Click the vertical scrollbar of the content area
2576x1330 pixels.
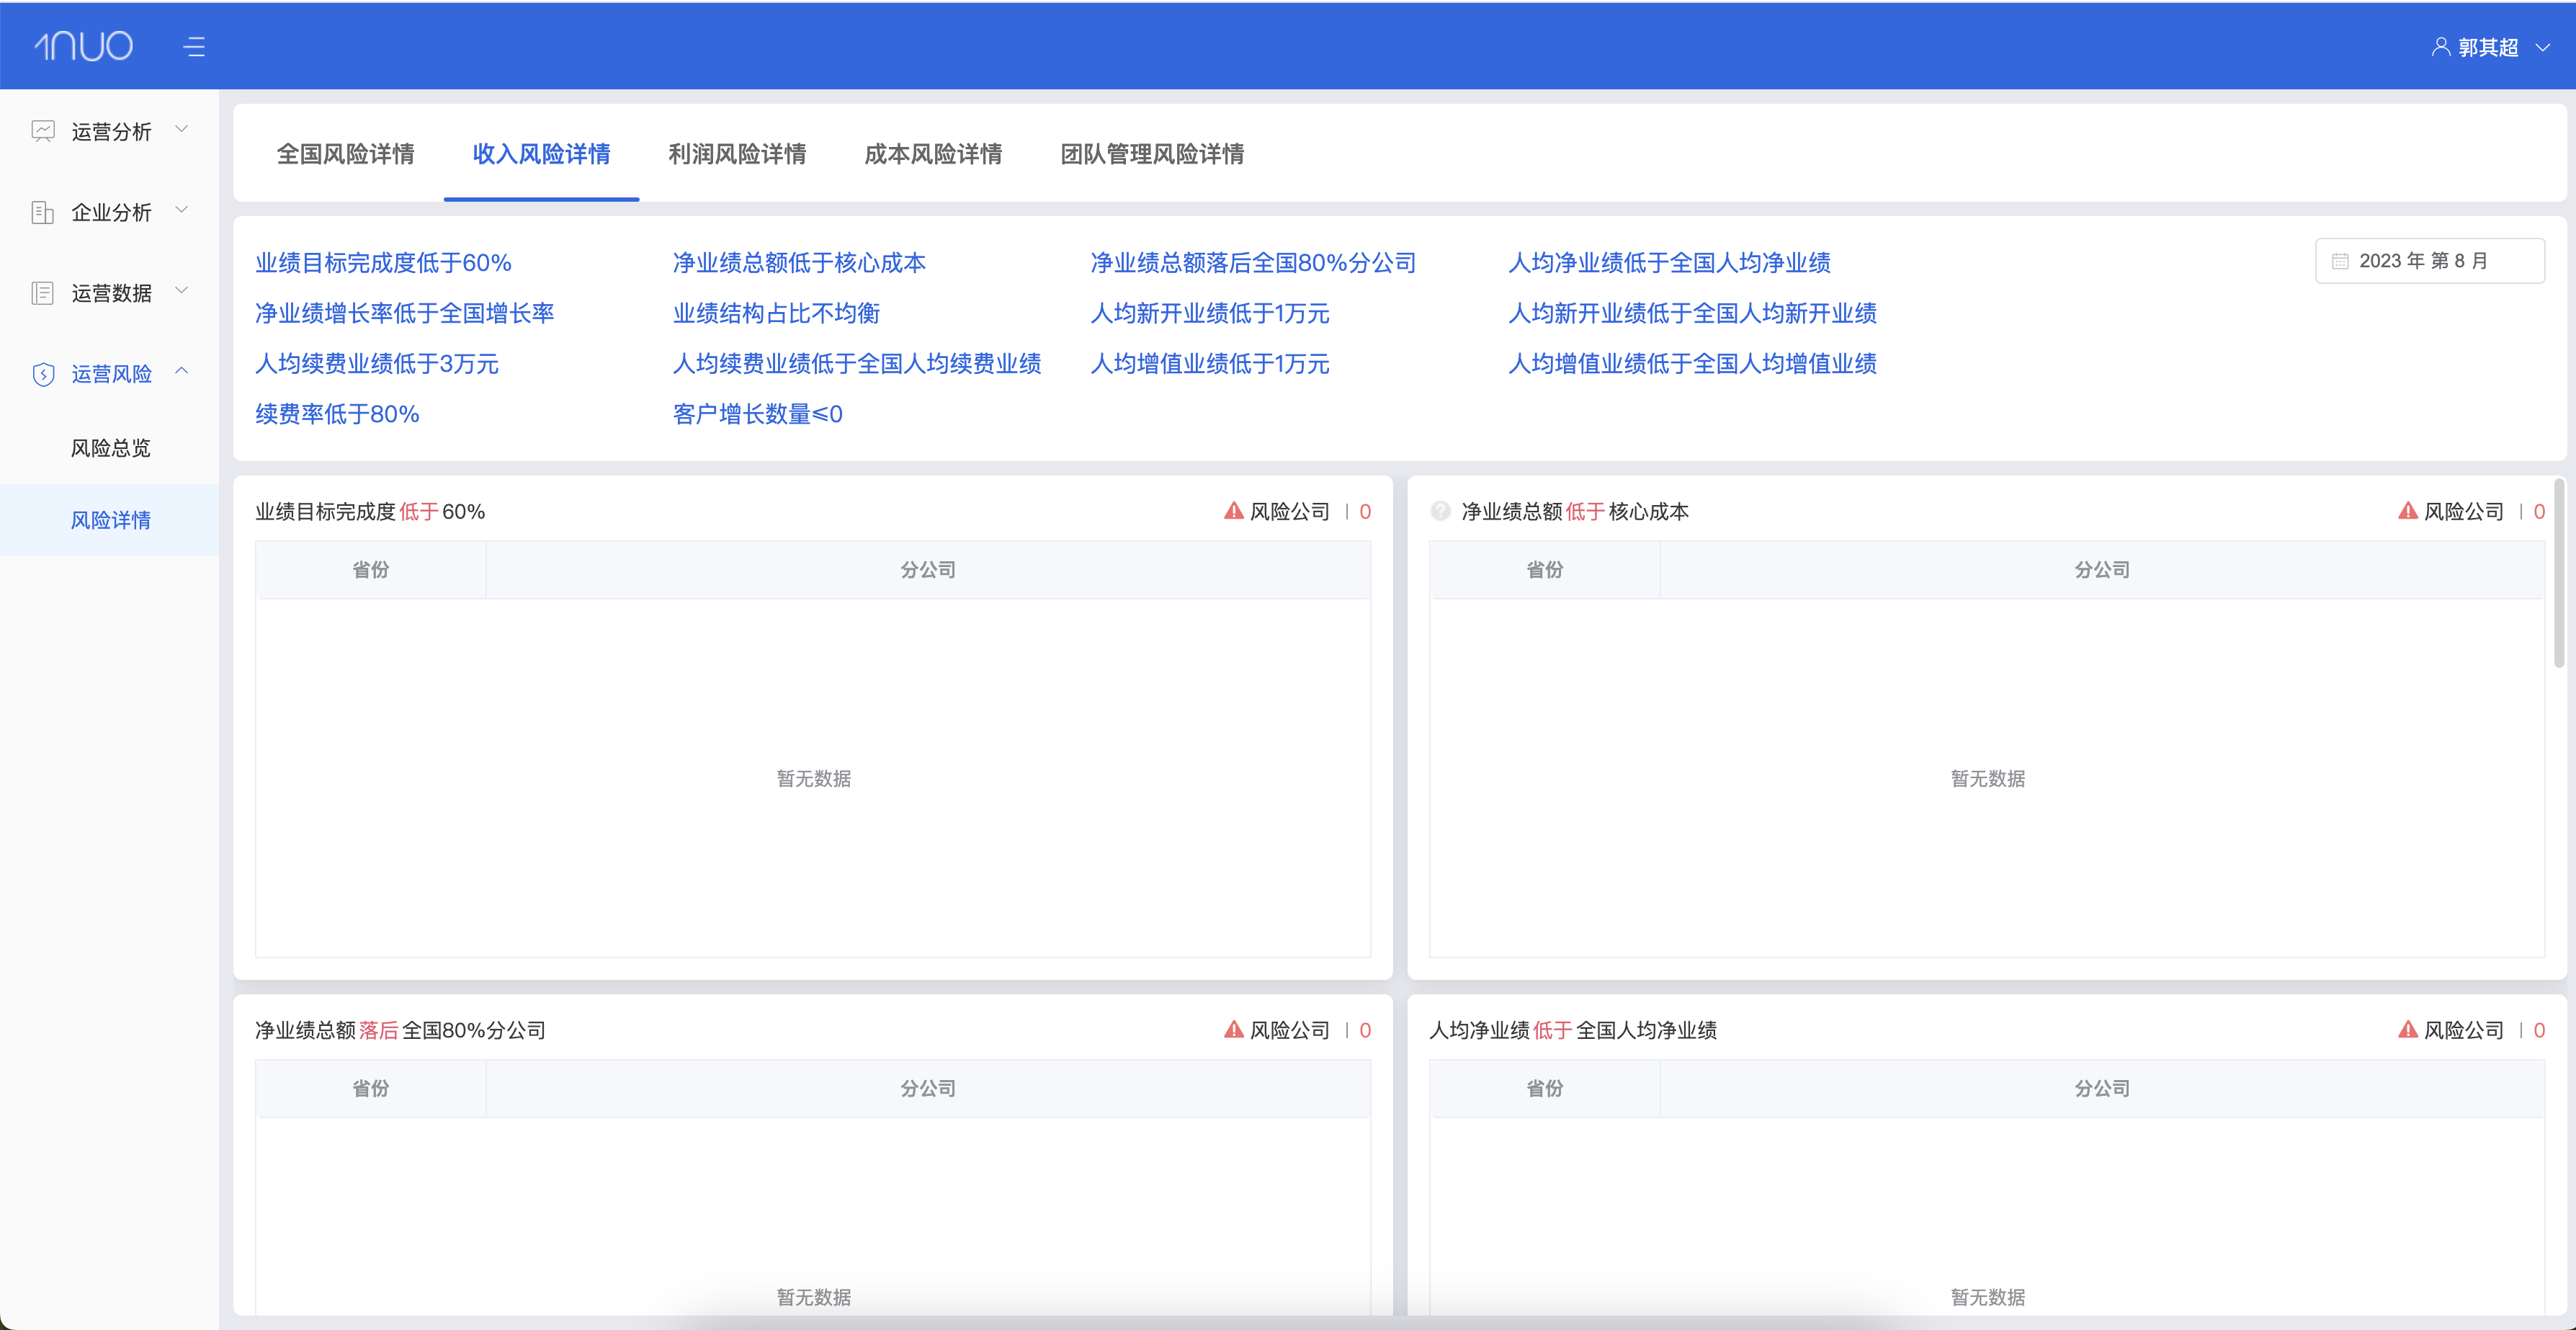2559,572
